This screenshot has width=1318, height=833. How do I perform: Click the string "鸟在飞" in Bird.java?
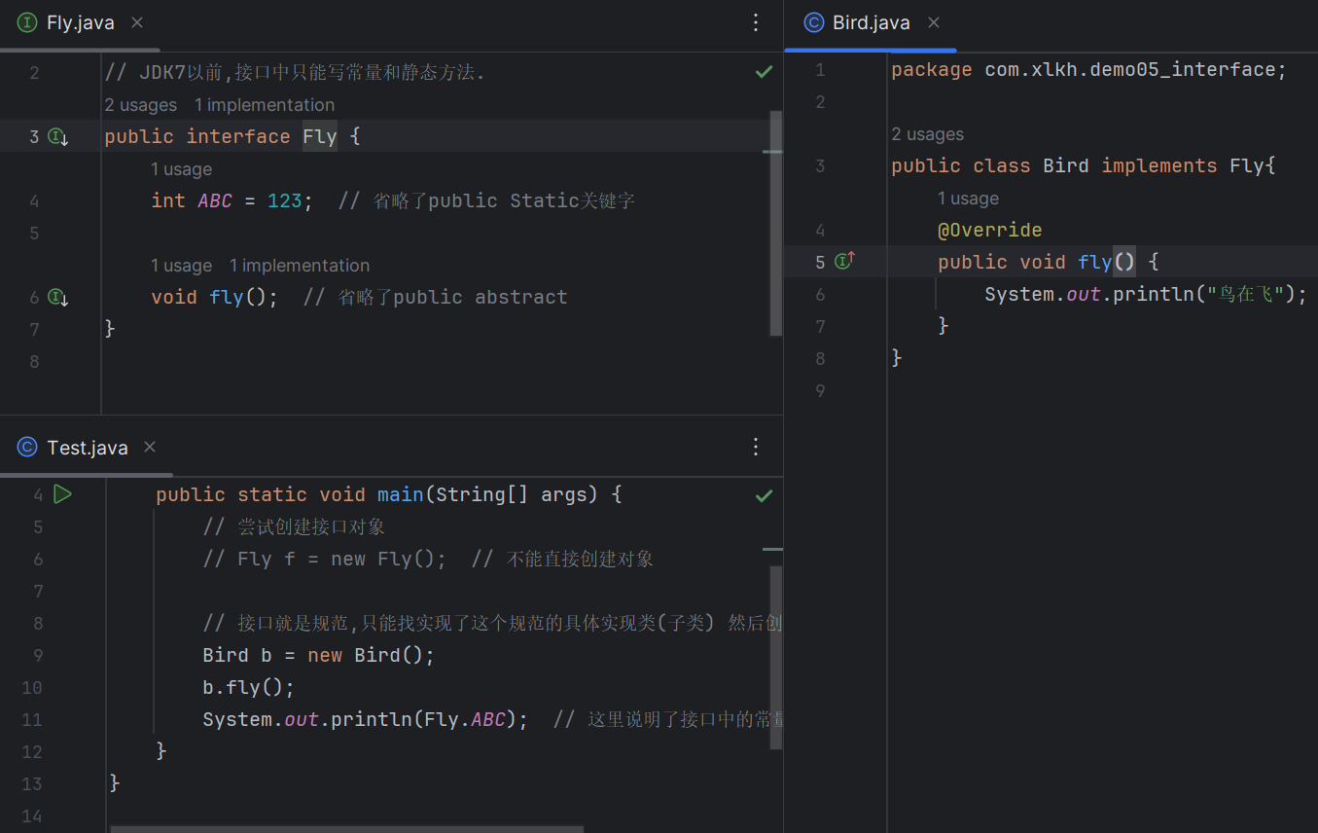(x=1247, y=294)
